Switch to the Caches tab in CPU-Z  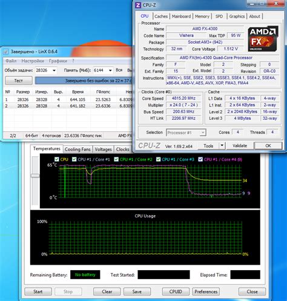point(161,16)
